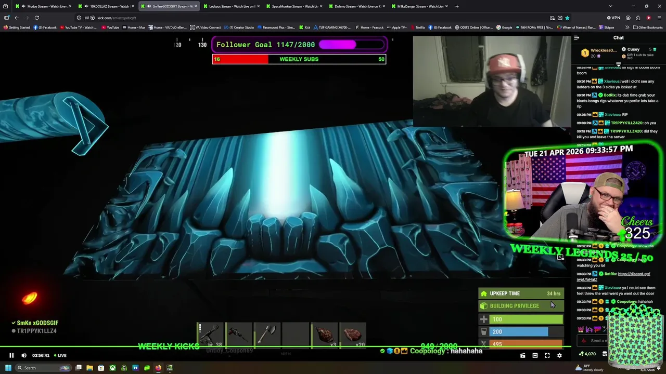The image size is (666, 374).
Task: Collapse the chat panel arrow icon
Action: (577, 37)
